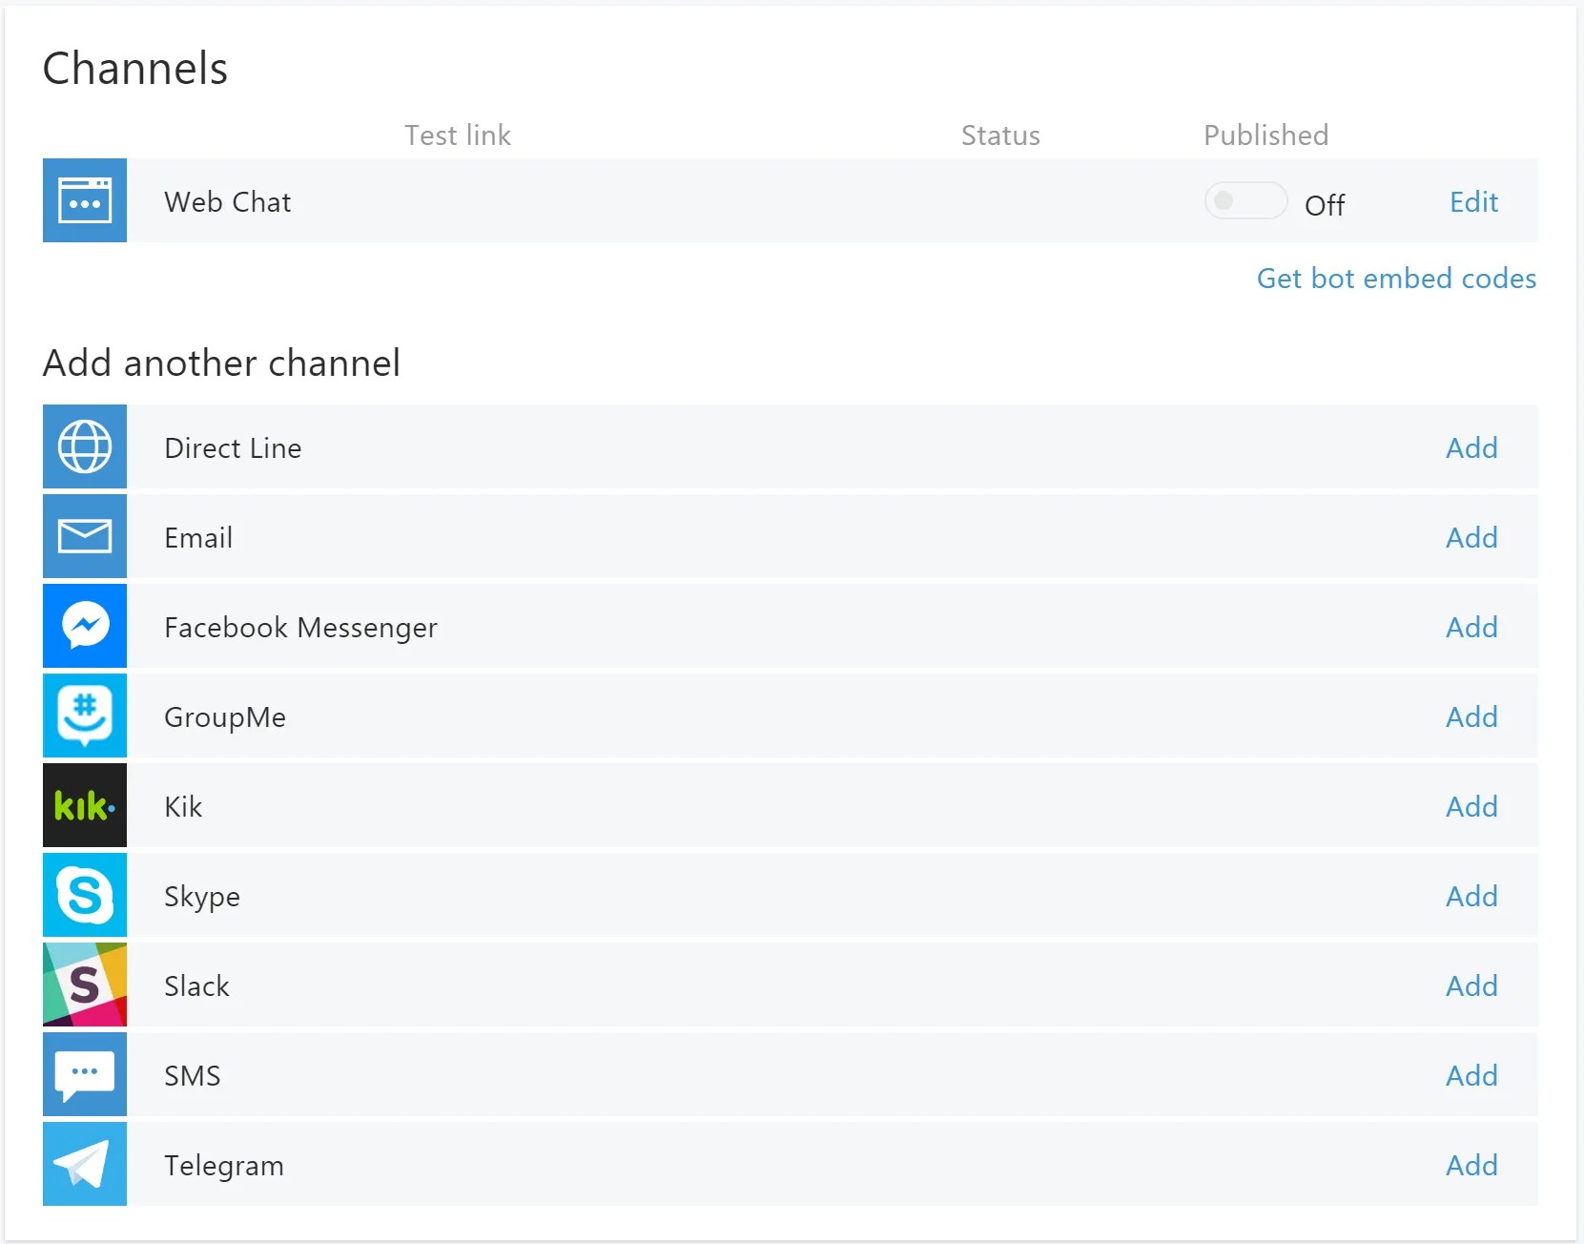Viewport: 1584px width, 1244px height.
Task: Edit the Web Chat channel
Action: tap(1473, 202)
